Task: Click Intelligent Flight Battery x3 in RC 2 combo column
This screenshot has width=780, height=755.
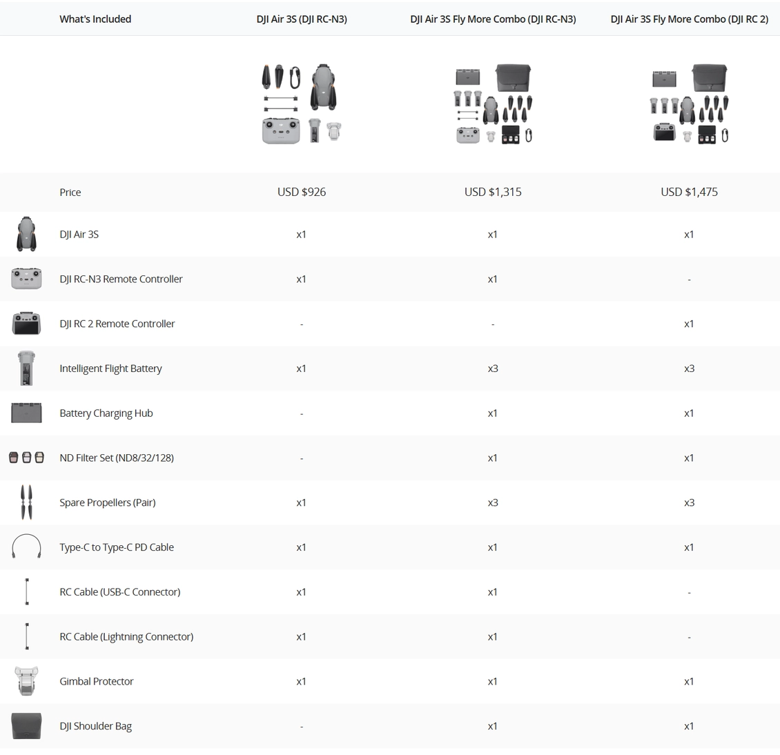Action: pyautogui.click(x=689, y=369)
